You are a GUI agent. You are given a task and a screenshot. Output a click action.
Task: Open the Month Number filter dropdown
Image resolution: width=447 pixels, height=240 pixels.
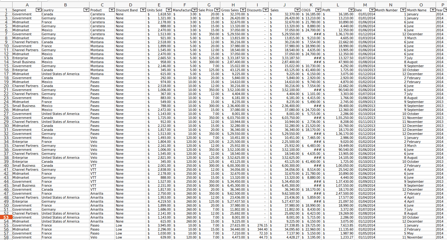pos(403,10)
